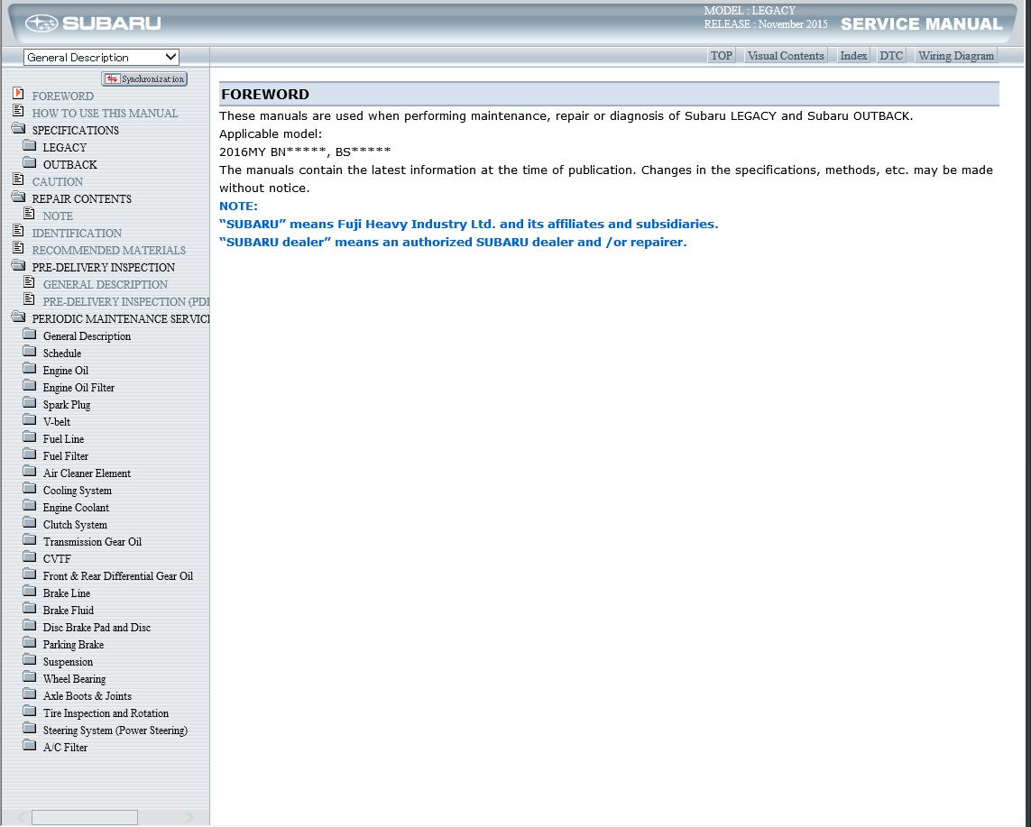
Task: Click the Parking Brake folder icon
Action: (30, 641)
